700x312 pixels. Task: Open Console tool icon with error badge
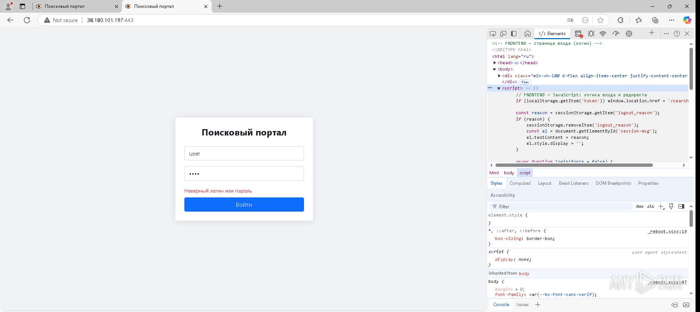click(578, 34)
